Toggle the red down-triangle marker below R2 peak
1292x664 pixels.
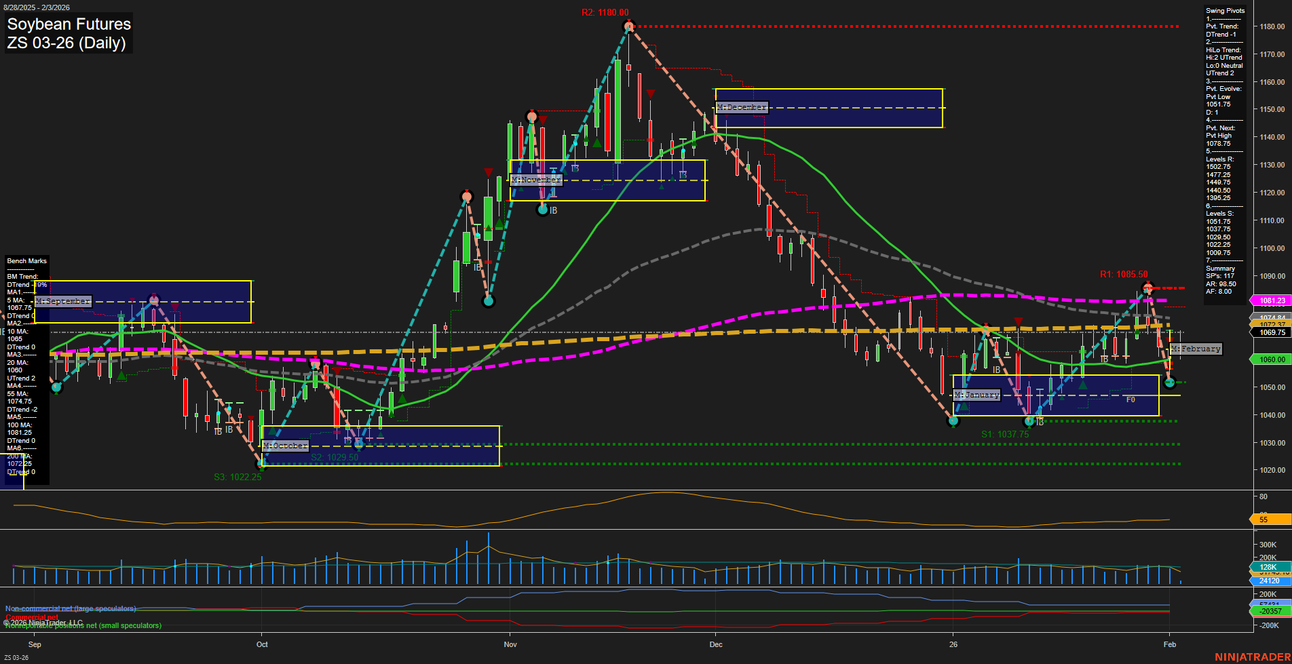pyautogui.click(x=651, y=92)
